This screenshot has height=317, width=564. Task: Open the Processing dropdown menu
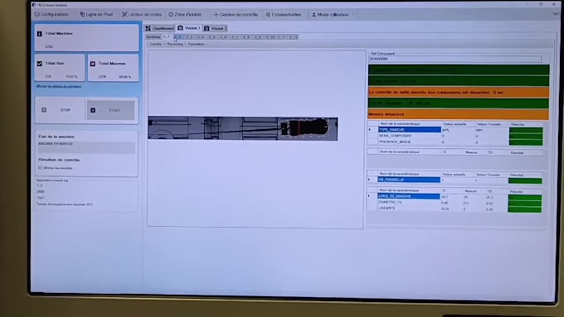(x=176, y=44)
